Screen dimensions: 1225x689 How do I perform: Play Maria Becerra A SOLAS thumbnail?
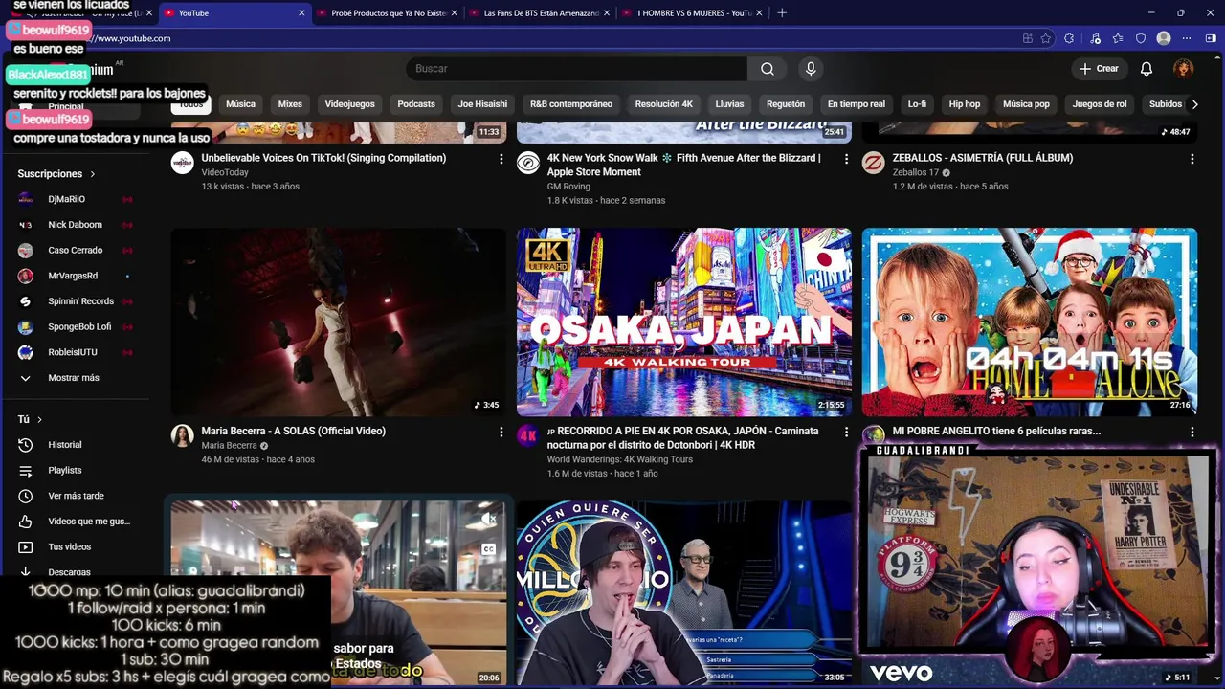339,322
